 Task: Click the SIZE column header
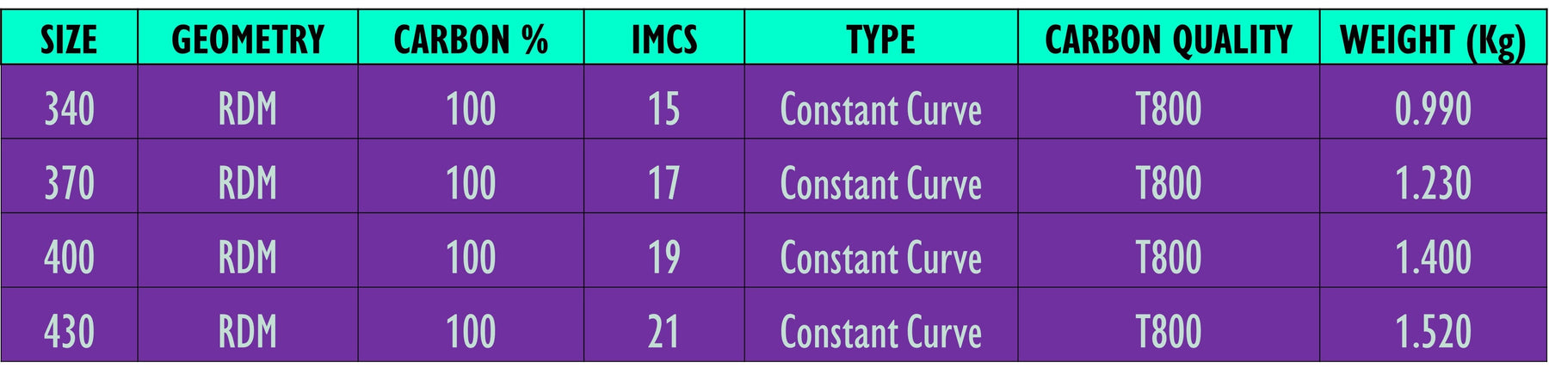(x=69, y=40)
